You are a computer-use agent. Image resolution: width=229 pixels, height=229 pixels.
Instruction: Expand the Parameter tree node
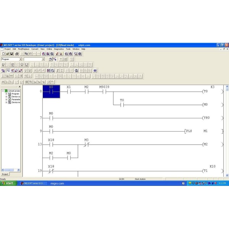[6, 100]
